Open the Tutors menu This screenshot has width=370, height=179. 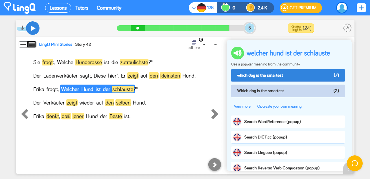pyautogui.click(x=82, y=8)
